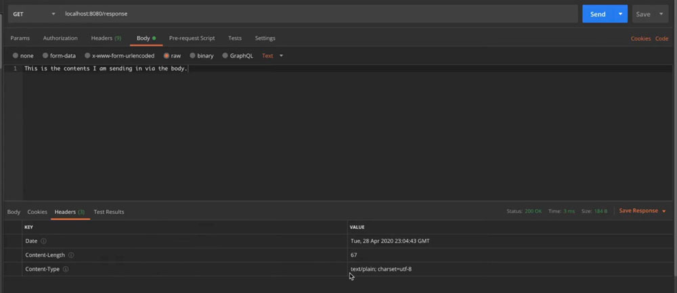Open the Text format dropdown
Screen dimensions: 677x293
[272, 55]
